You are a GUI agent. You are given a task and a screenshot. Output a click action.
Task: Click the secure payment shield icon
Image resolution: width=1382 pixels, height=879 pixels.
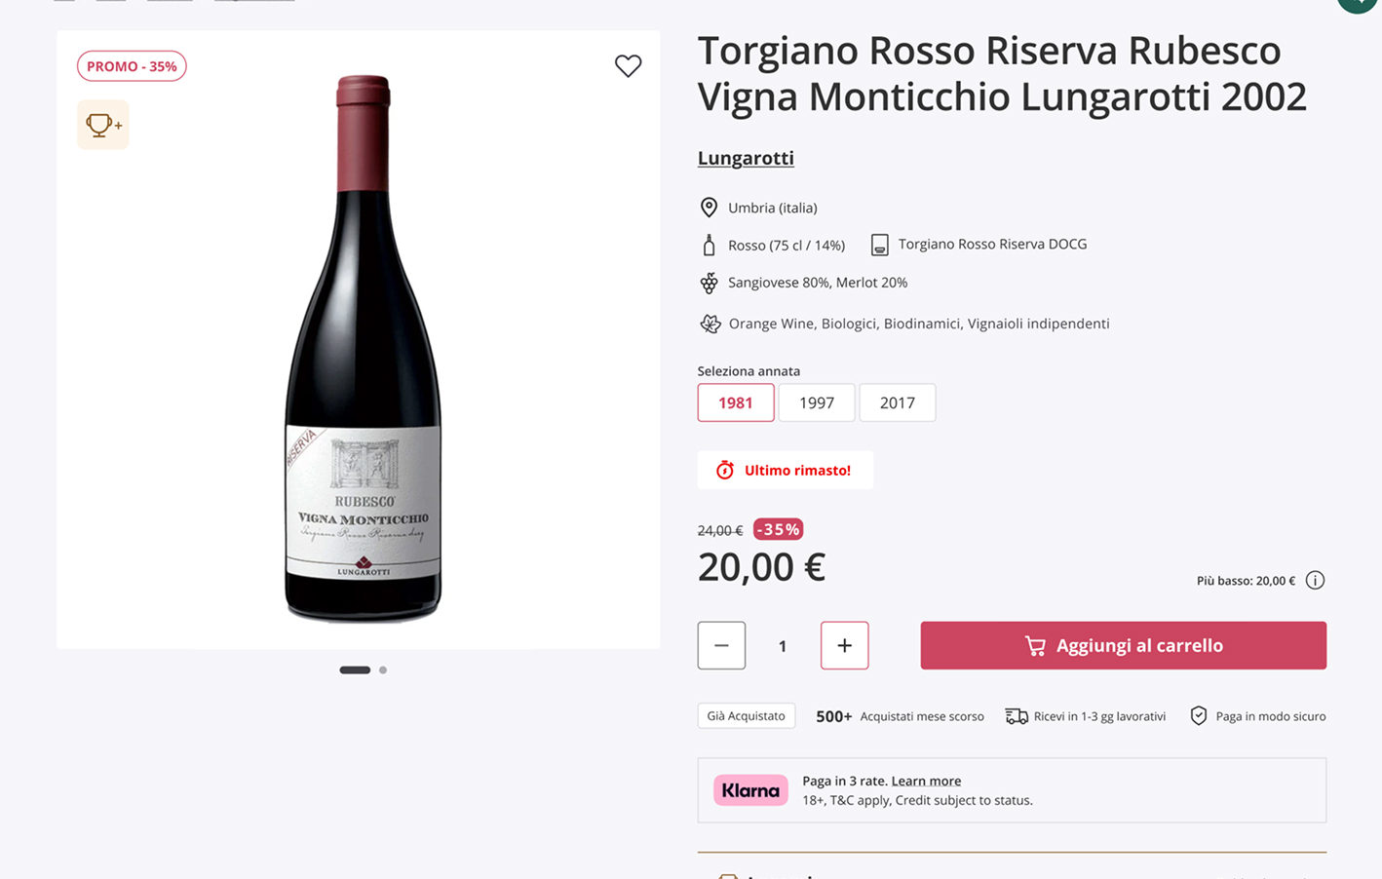[x=1199, y=716]
